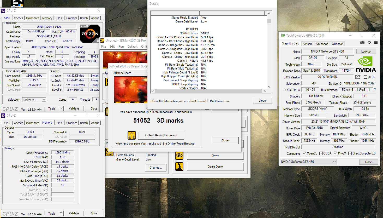This screenshot has width=383, height=218.
Task: Click Validate in the top CPU-Z window
Action: (74, 108)
